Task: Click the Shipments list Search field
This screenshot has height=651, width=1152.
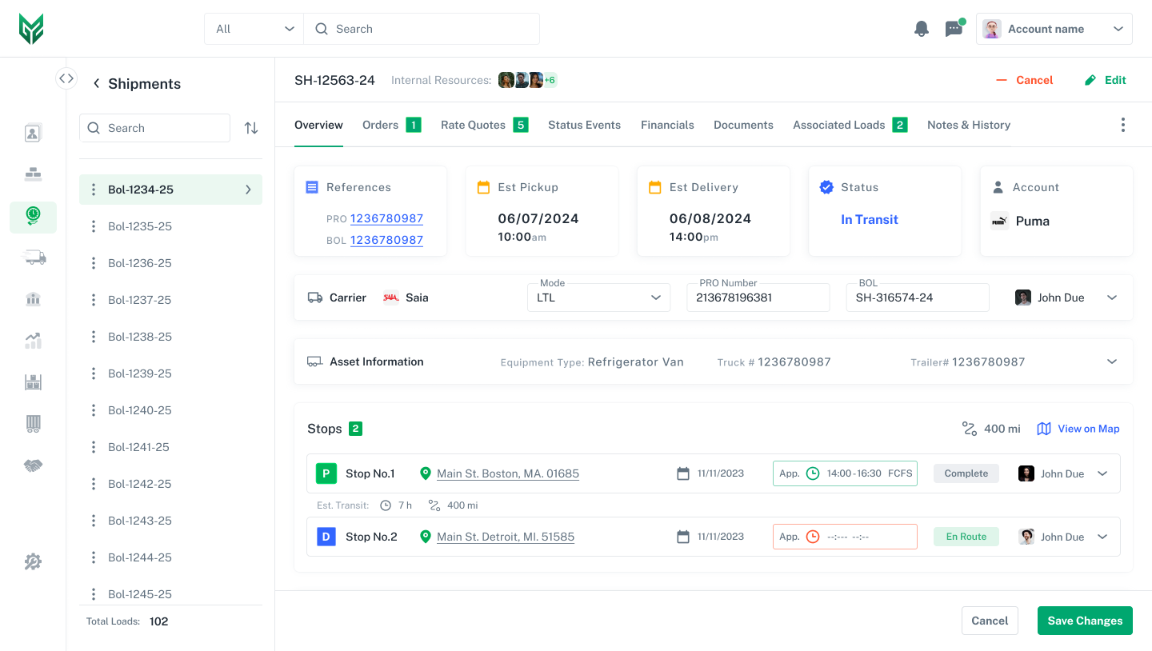Action: pyautogui.click(x=154, y=128)
